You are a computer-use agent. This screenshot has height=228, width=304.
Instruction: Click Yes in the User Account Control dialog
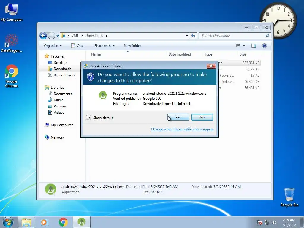coord(178,117)
